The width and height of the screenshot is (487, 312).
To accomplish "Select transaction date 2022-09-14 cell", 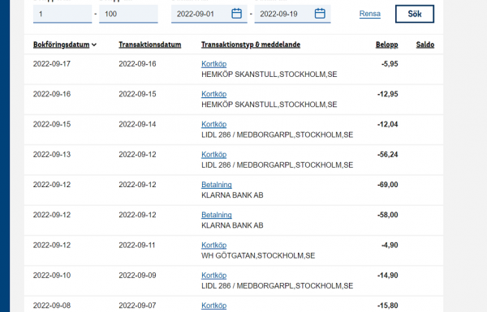I will [x=137, y=124].
